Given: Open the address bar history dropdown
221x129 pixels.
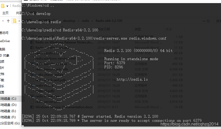Looking at the screenshot, I should [x=204, y=21].
